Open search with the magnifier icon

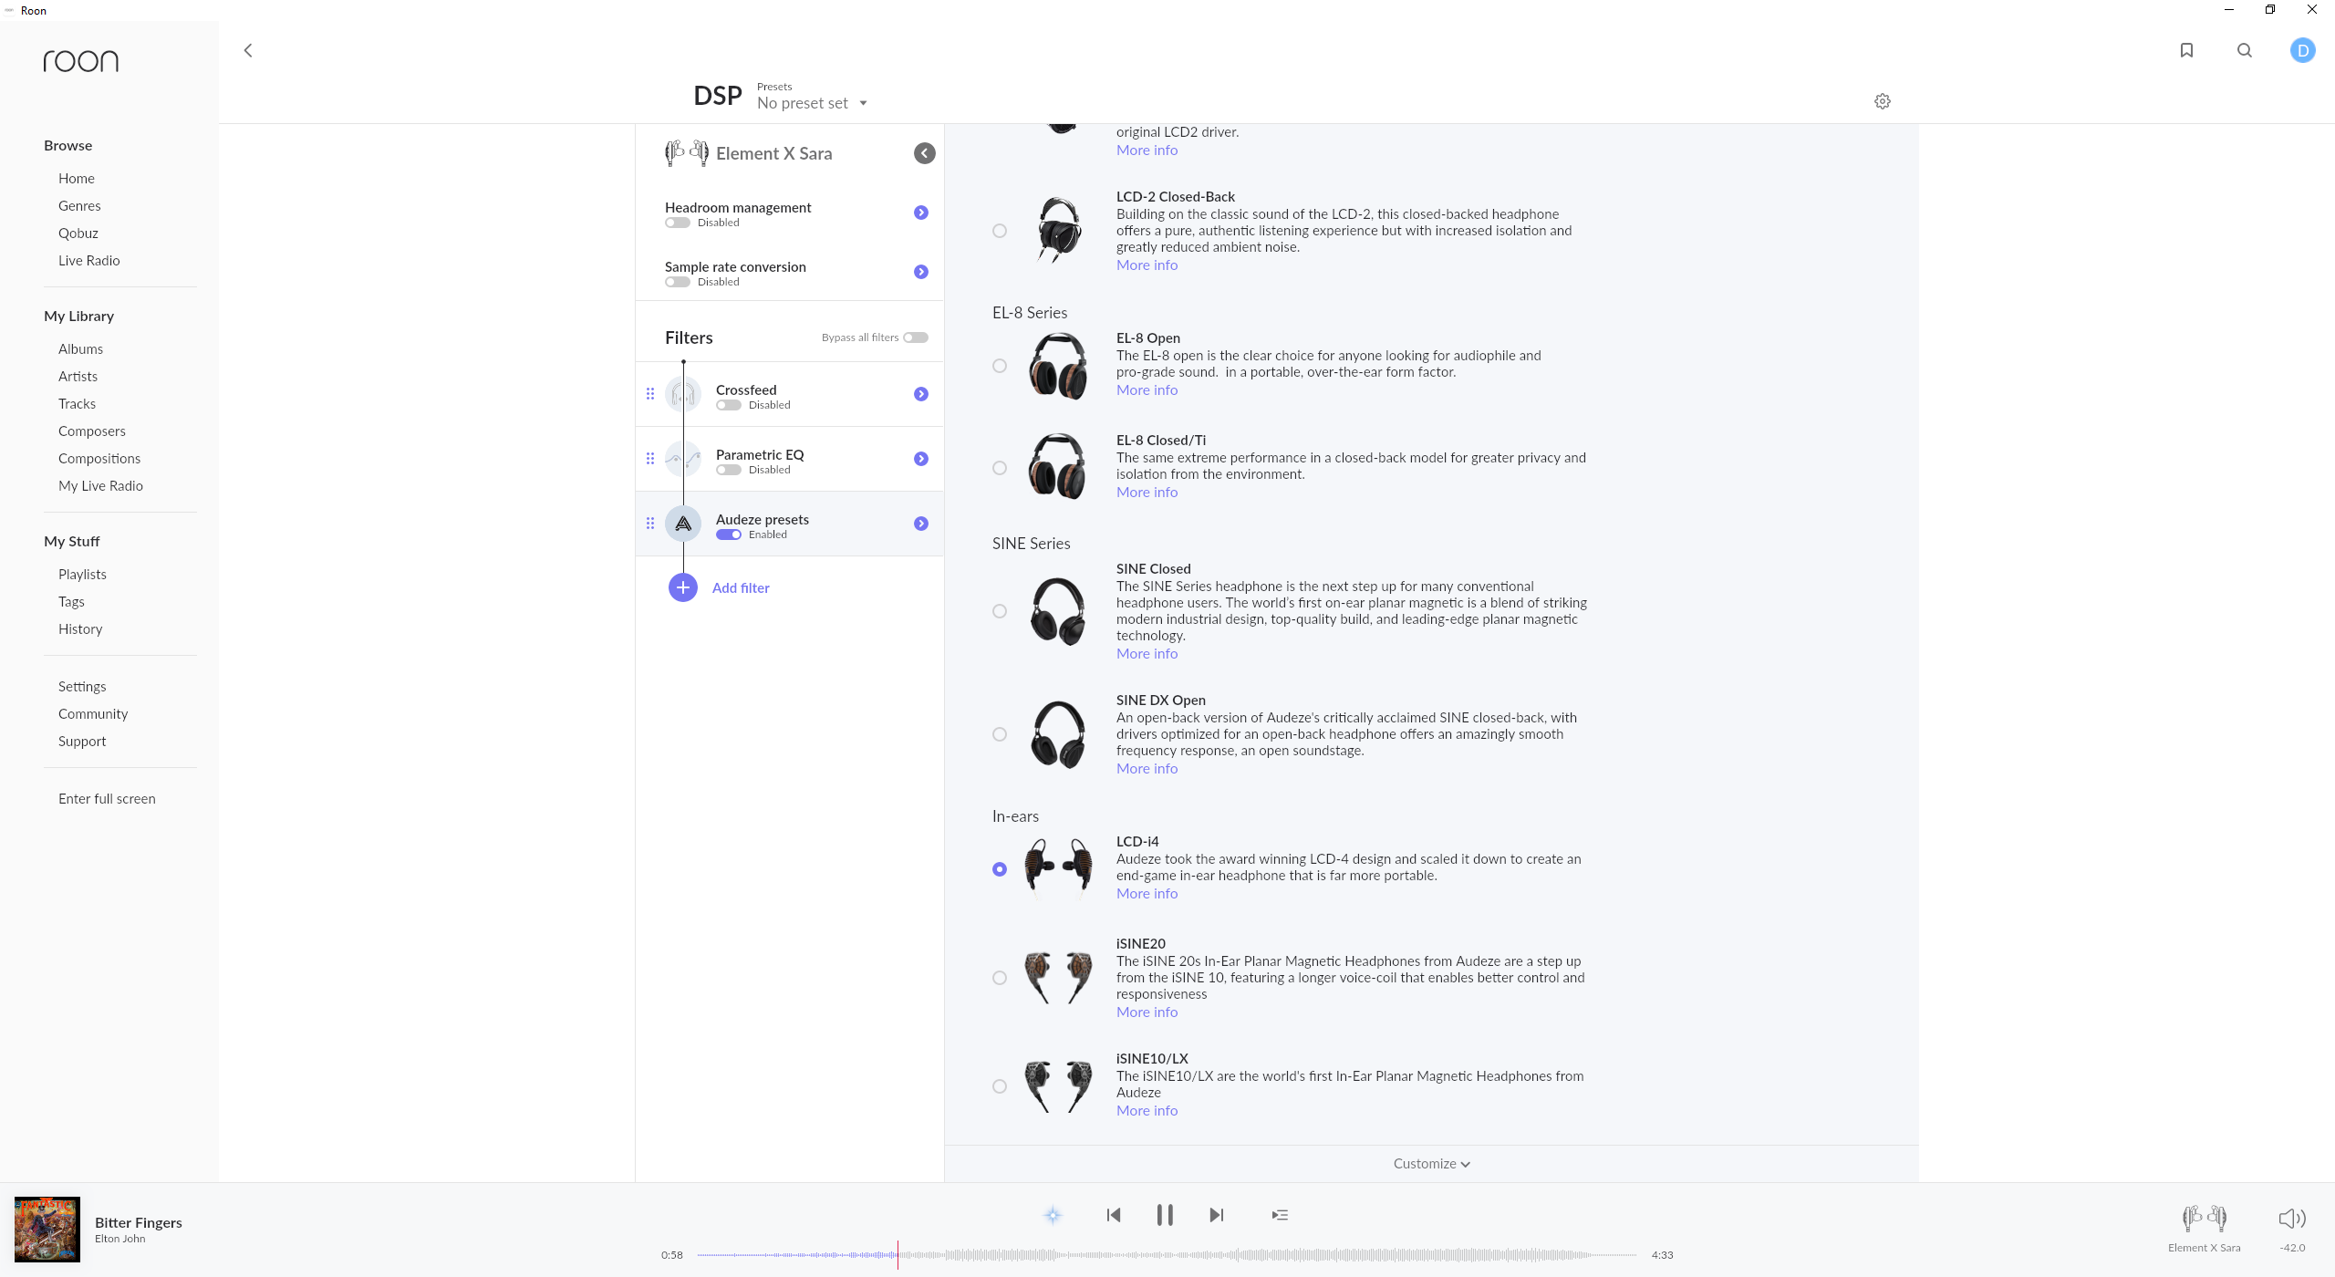[x=2245, y=50]
